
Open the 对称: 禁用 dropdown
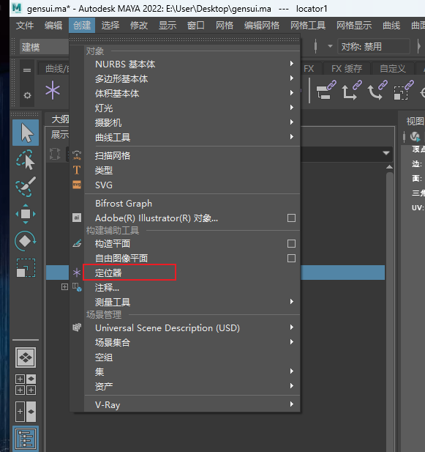click(x=373, y=46)
